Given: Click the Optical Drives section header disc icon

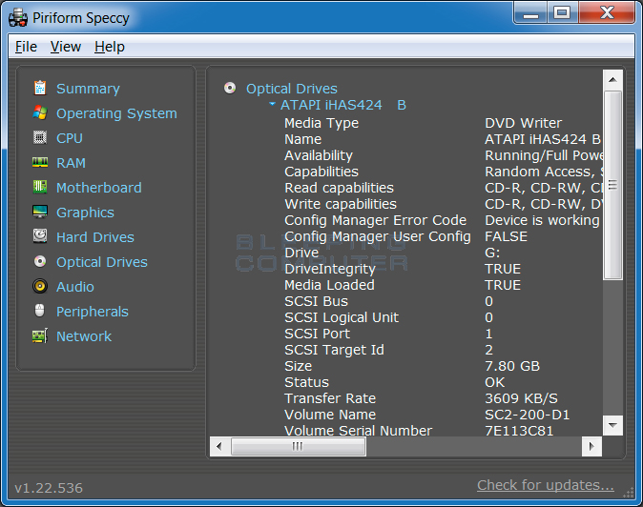Looking at the screenshot, I should (x=230, y=89).
